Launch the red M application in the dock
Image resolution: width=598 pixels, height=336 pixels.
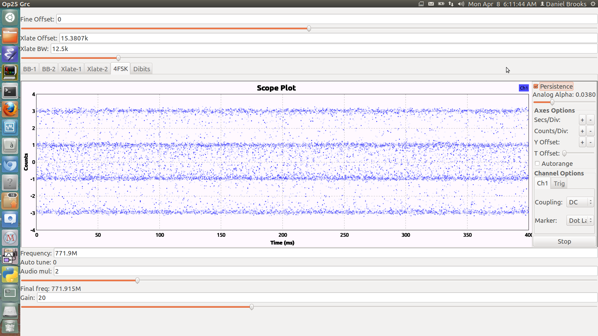(x=10, y=238)
